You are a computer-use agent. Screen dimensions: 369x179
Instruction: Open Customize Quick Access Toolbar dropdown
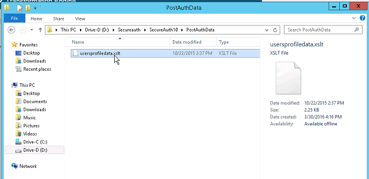tap(35, 8)
